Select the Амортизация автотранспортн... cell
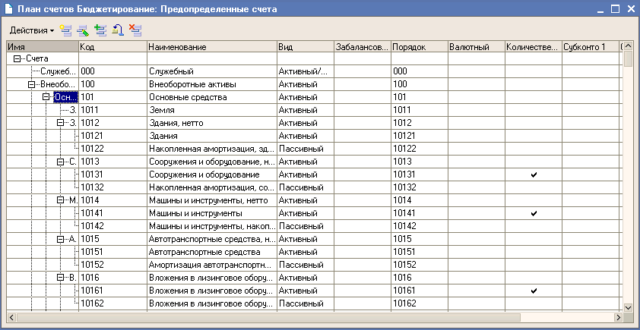Screen dimensions: 640x330 coord(212,265)
